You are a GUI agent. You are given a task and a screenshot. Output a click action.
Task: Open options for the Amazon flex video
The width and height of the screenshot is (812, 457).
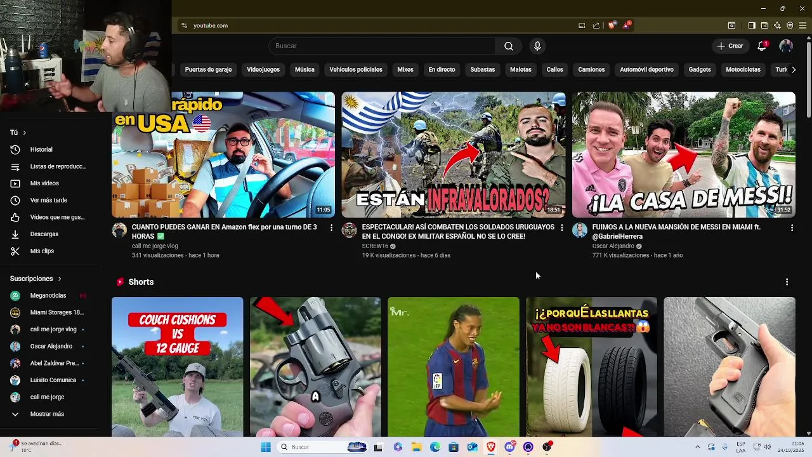tap(331, 227)
